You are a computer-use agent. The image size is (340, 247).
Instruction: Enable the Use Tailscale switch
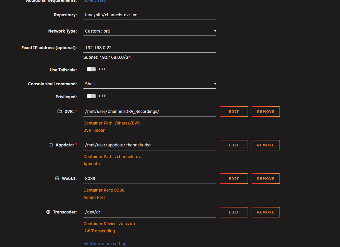[x=91, y=69]
